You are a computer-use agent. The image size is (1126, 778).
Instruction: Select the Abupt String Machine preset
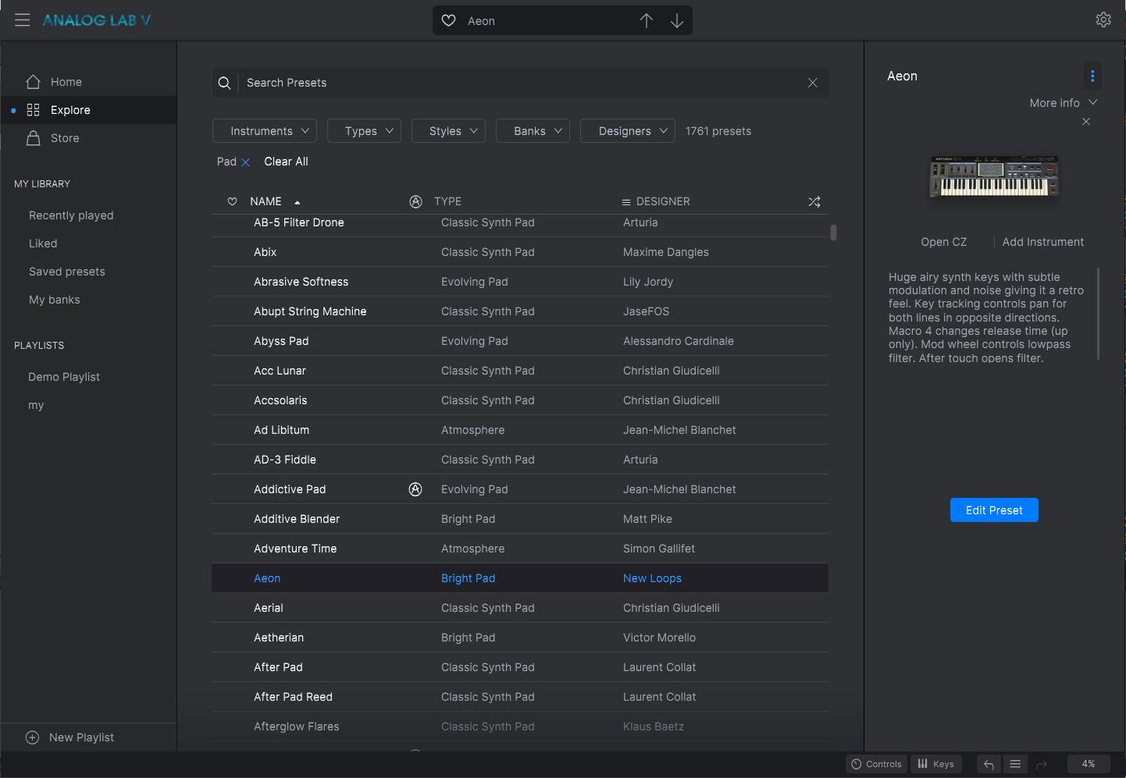[x=520, y=311]
